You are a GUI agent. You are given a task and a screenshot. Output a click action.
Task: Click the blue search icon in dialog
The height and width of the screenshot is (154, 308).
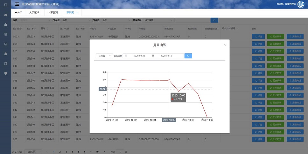tap(188, 56)
